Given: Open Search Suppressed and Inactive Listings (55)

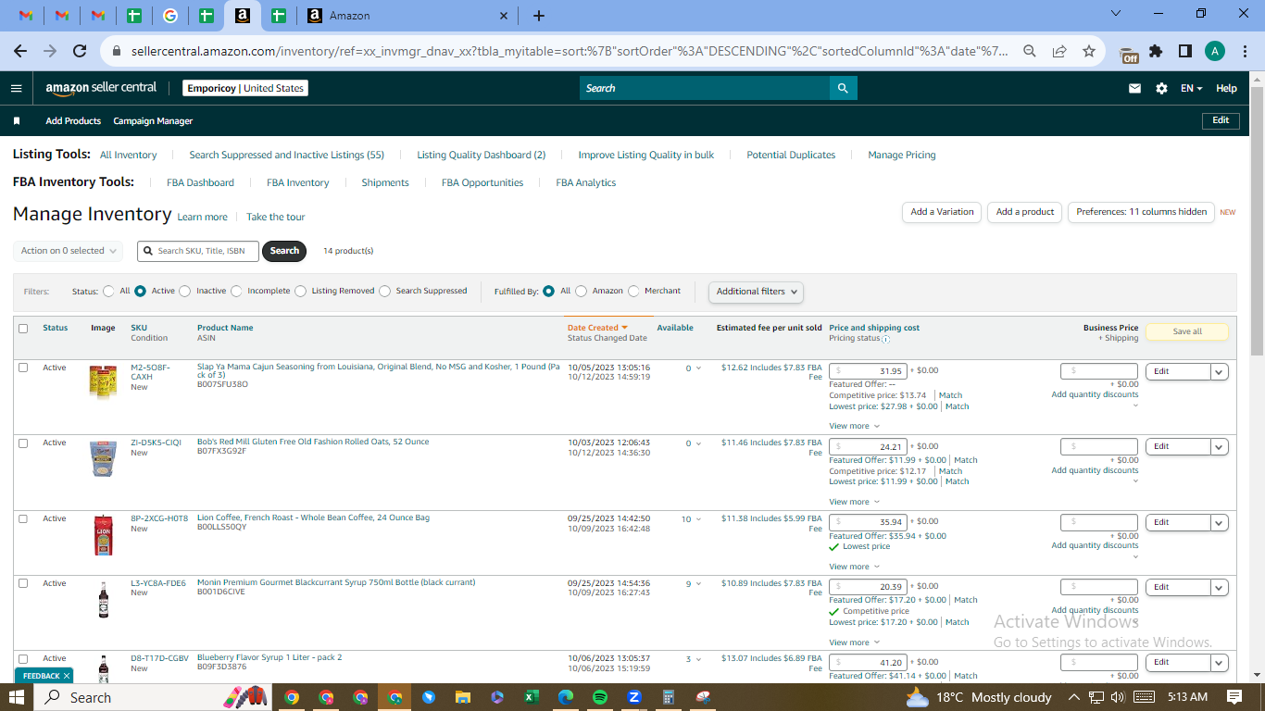Looking at the screenshot, I should [x=286, y=155].
